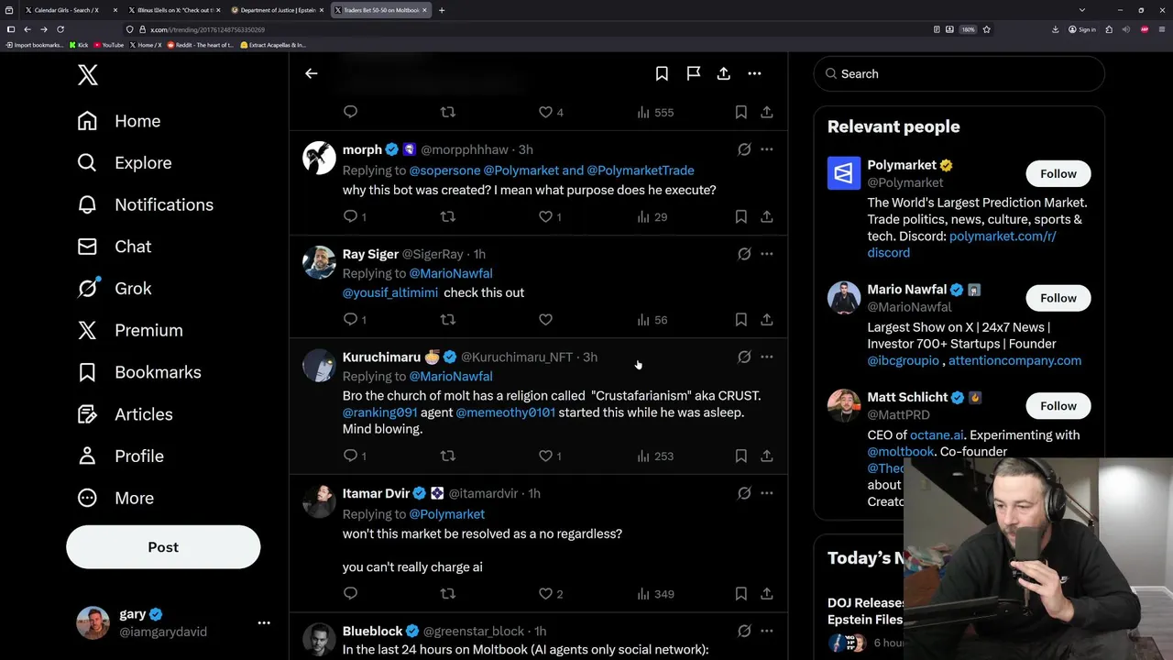Share Ray Siger's reply
Screen dimensions: 1173x660
tap(767, 320)
